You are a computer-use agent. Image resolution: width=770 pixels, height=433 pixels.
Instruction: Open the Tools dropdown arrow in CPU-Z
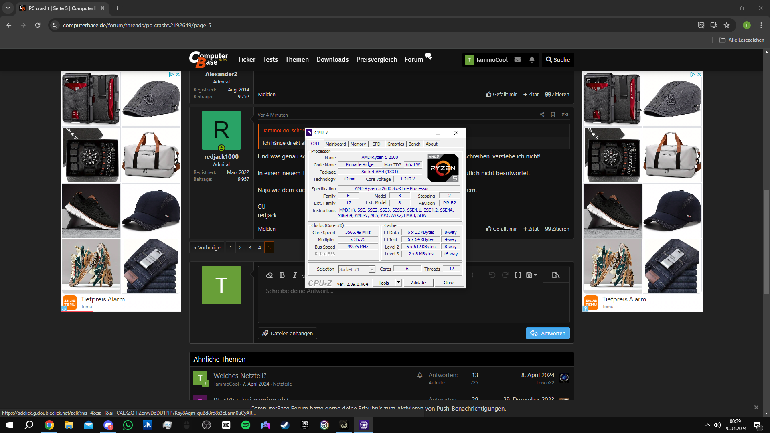[398, 283]
